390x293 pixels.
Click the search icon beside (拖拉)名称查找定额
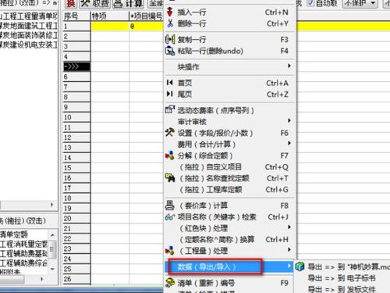pyautogui.click(x=170, y=178)
